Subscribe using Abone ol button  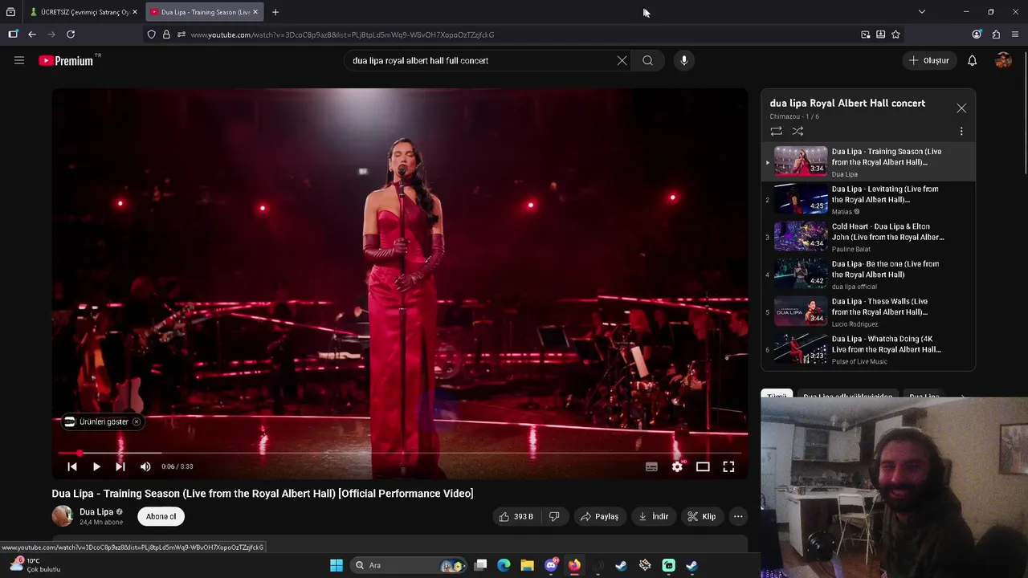161,516
